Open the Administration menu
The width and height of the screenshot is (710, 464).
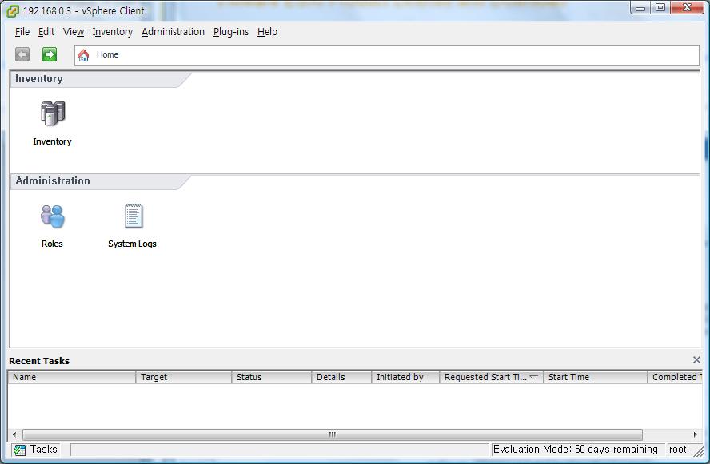173,32
